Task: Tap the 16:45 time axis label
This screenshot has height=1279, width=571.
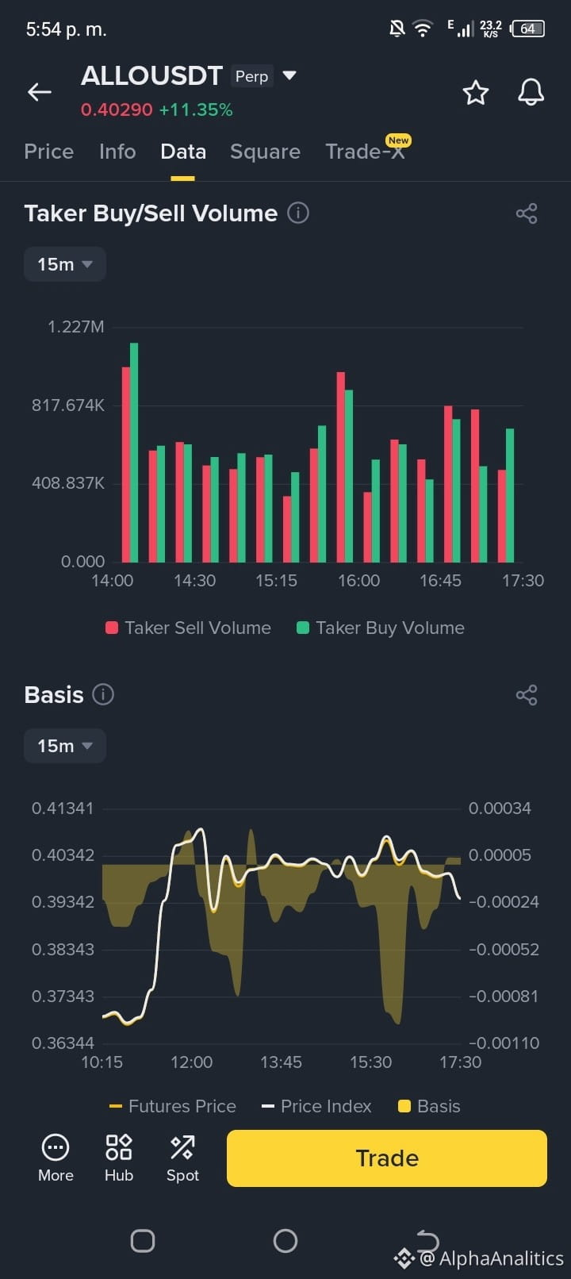Action: 440,581
